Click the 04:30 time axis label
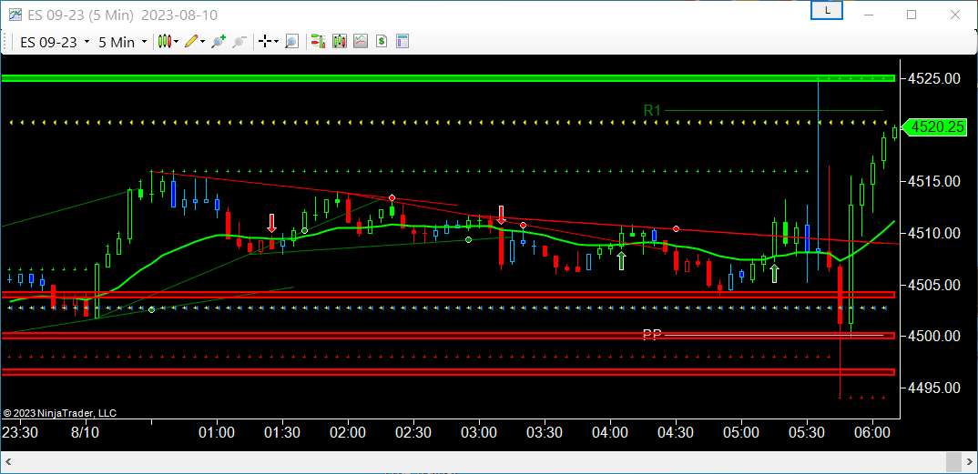 [x=676, y=431]
